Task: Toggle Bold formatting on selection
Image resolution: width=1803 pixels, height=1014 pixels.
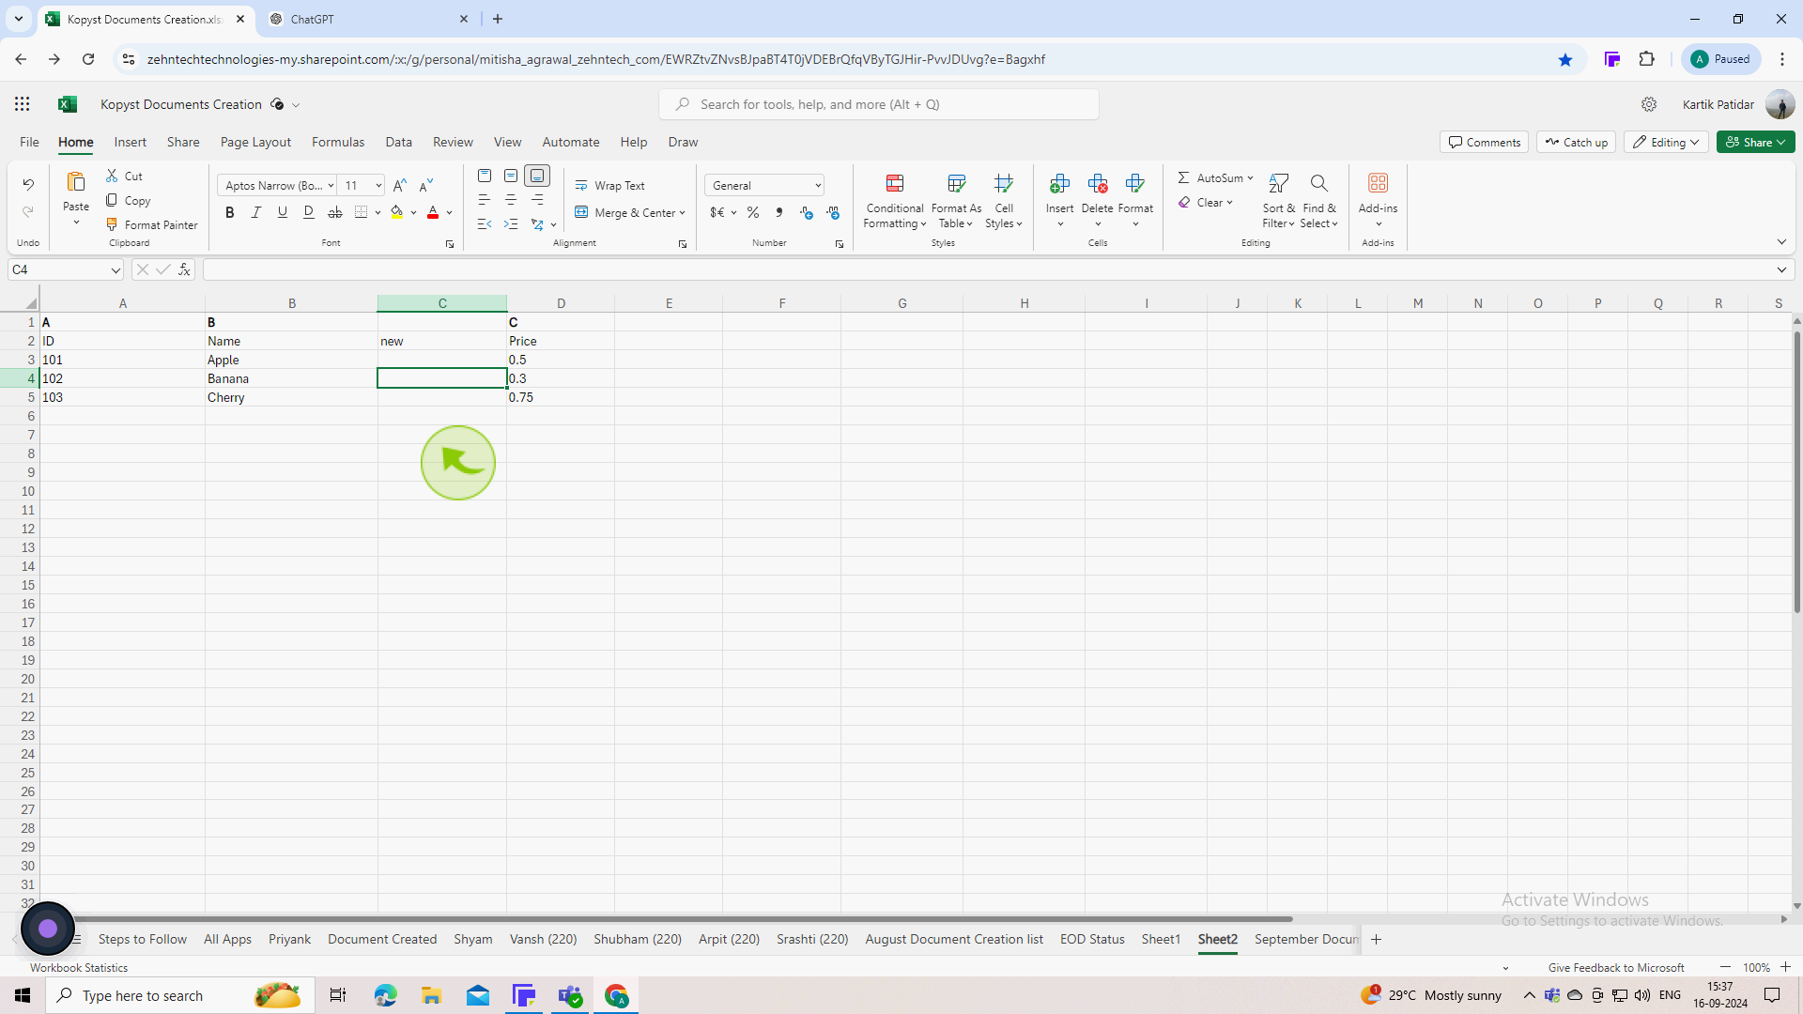Action: click(x=229, y=211)
